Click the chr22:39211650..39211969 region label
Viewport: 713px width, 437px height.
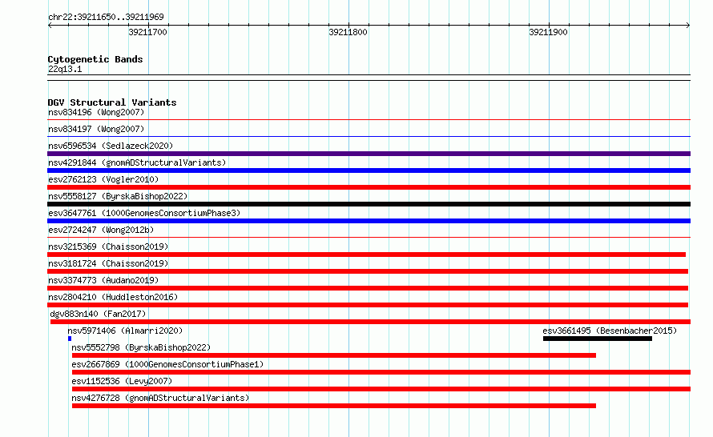[x=106, y=17]
